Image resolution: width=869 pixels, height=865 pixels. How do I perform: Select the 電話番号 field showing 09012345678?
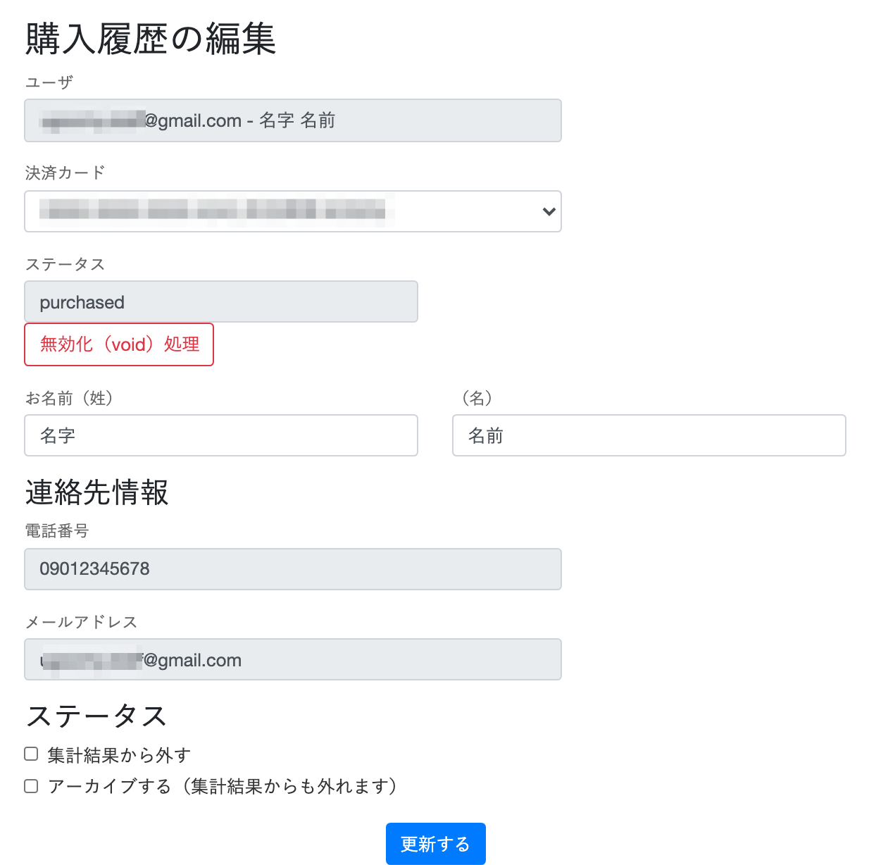point(293,569)
